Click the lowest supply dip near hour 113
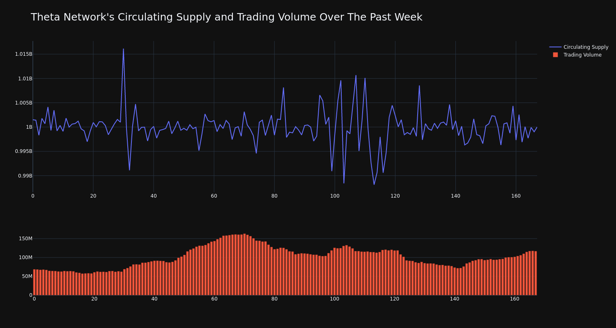Viewport: 616px width, 328px height. (374, 184)
